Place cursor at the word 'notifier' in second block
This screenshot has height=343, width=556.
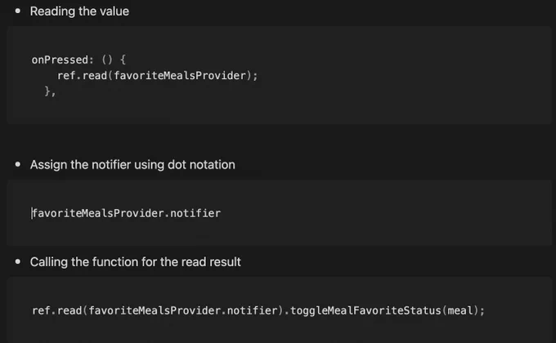coord(195,213)
